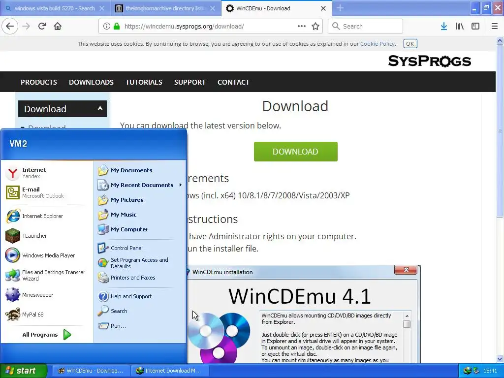
Task: Switch to windows vista build 5270 tab
Action: (x=55, y=8)
